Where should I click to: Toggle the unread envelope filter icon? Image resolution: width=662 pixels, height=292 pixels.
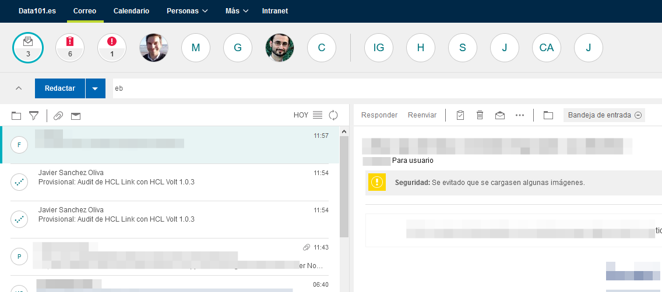[x=76, y=116]
